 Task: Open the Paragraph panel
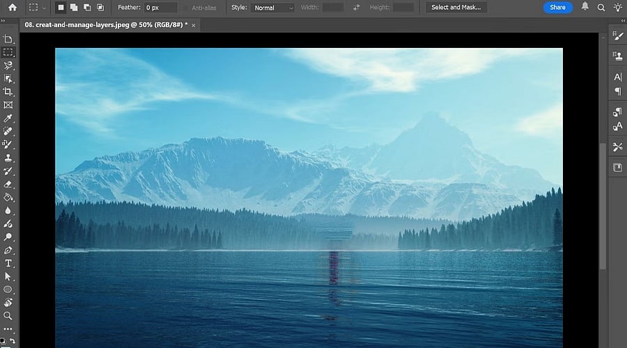[618, 91]
